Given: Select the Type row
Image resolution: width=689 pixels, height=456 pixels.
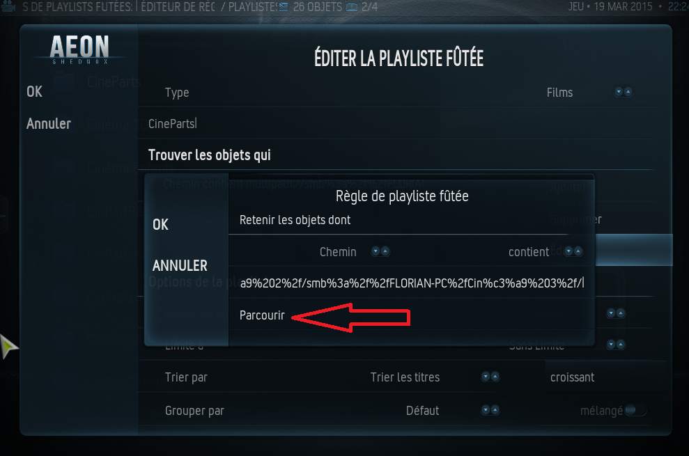Looking at the screenshot, I should (398, 93).
